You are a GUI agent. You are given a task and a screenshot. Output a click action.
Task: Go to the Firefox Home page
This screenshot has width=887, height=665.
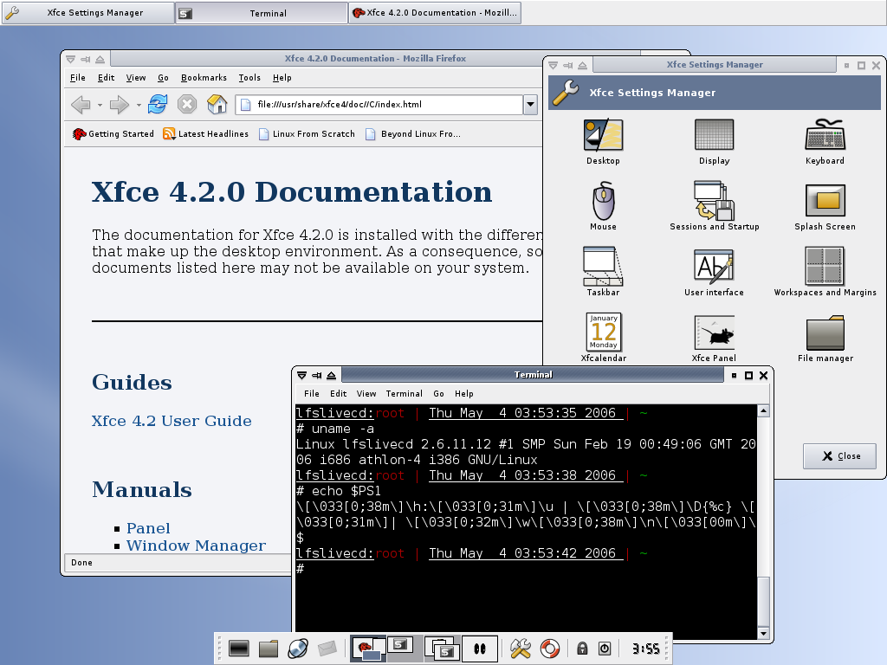(x=217, y=105)
